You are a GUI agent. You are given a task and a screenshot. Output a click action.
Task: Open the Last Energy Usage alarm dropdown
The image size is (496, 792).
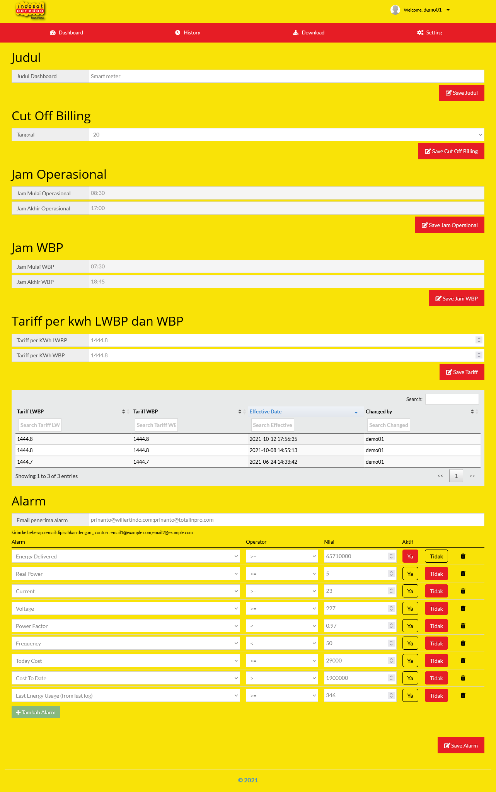point(126,696)
